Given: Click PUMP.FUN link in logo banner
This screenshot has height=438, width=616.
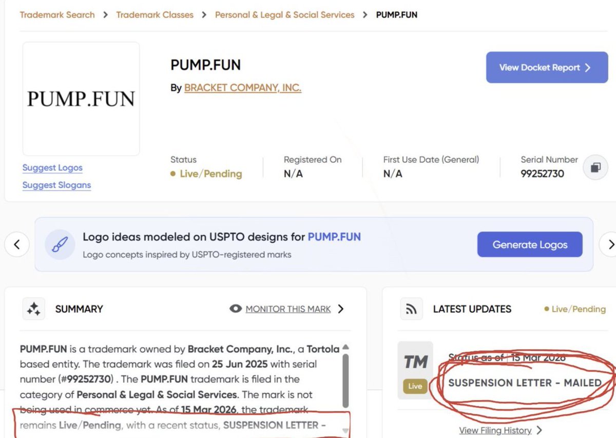Looking at the screenshot, I should [x=334, y=237].
